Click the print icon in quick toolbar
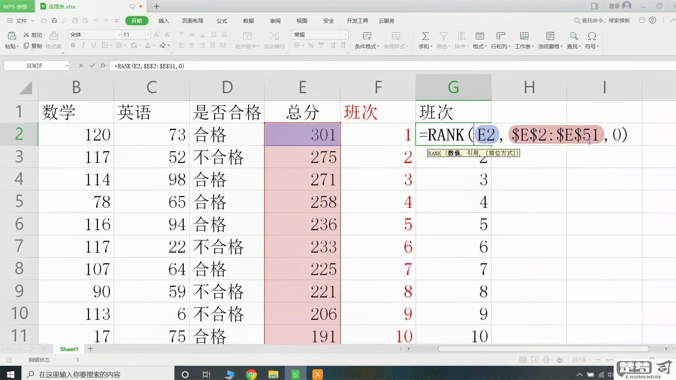Viewport: 676px width, 380px height. click(x=75, y=21)
